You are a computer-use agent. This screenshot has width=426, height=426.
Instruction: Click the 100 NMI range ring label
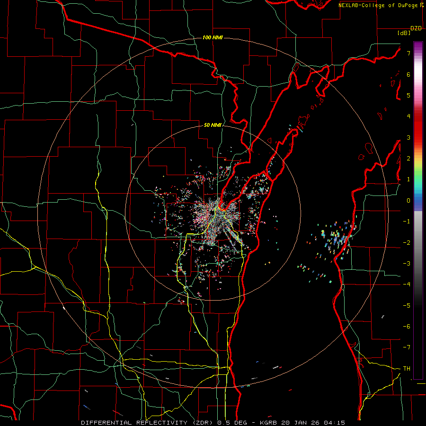(213, 37)
